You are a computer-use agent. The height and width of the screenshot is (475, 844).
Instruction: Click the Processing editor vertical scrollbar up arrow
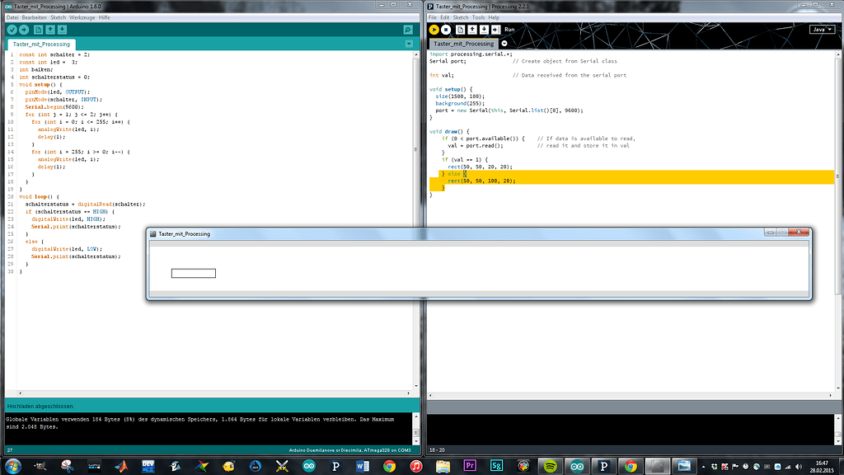point(838,54)
